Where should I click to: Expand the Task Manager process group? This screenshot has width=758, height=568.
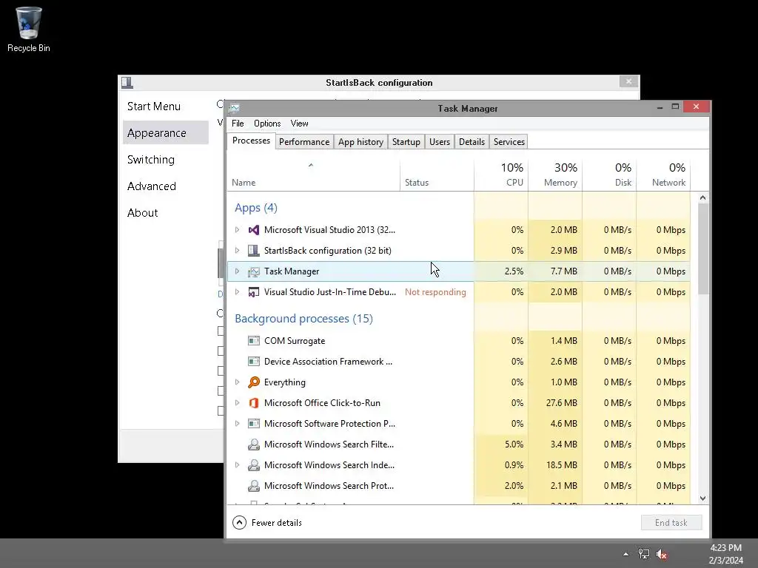pos(237,271)
